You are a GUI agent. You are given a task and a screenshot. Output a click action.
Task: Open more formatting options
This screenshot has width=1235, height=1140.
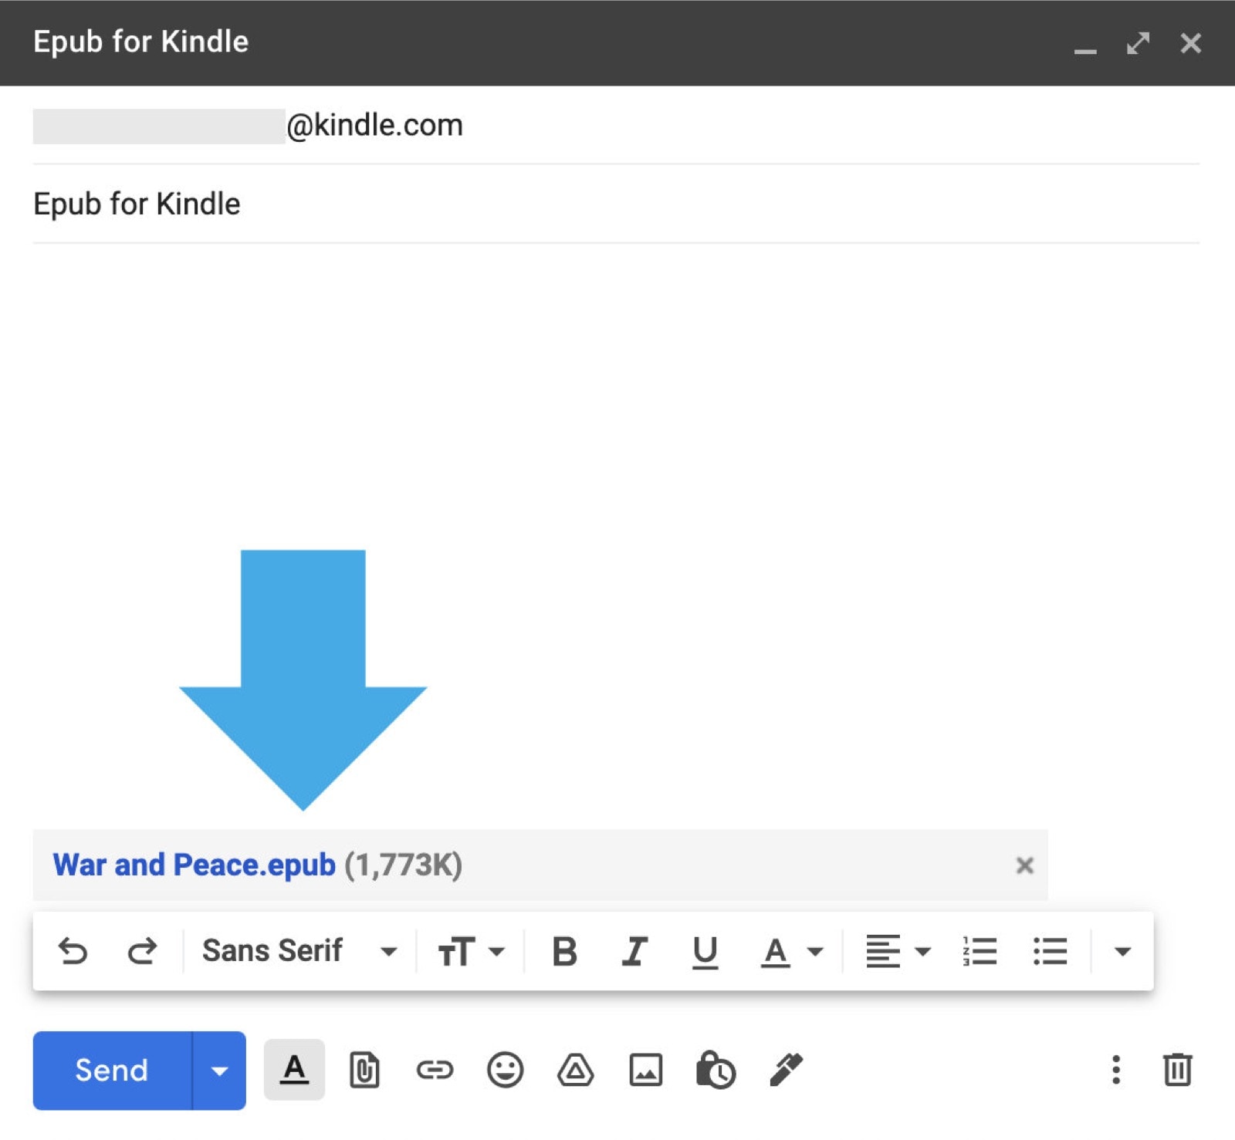coord(1121,951)
